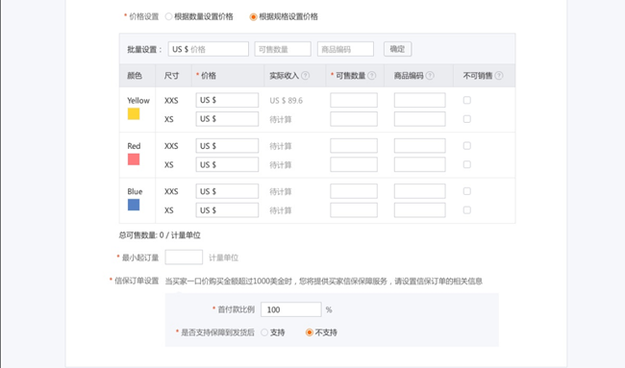The image size is (625, 368).
Task: Click the batch US $ 价格 input
Action: (x=209, y=49)
